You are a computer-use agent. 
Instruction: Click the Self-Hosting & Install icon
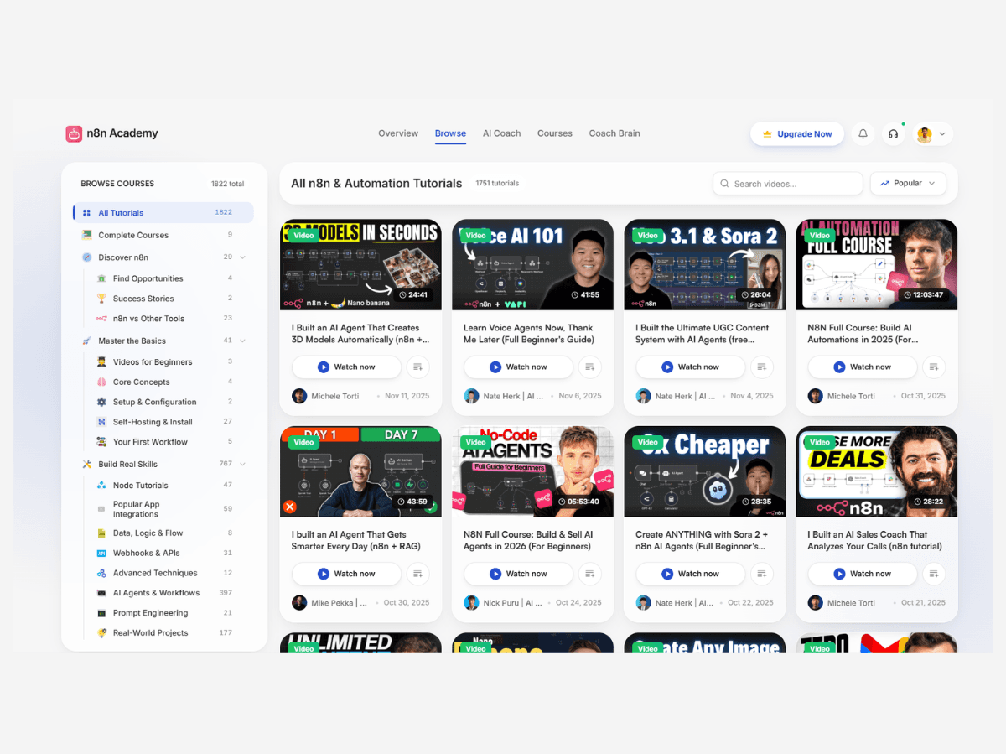(101, 422)
